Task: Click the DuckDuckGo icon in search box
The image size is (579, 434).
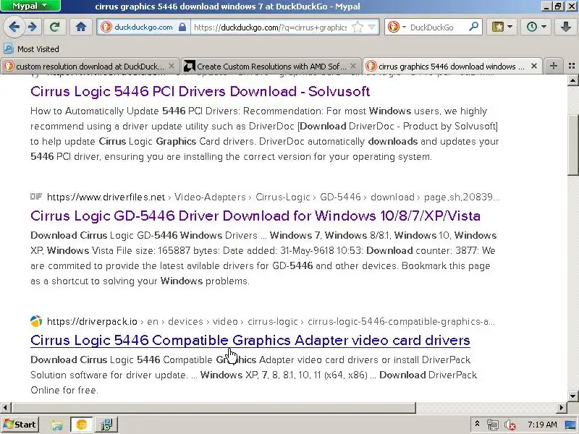Action: click(x=394, y=27)
